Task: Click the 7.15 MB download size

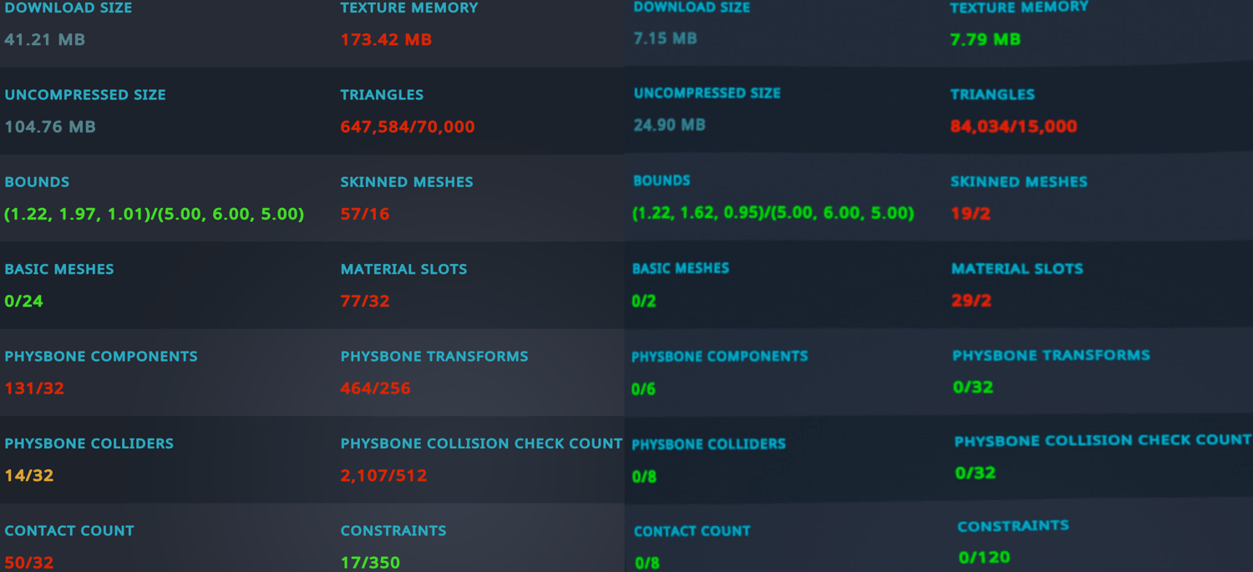Action: pyautogui.click(x=666, y=38)
